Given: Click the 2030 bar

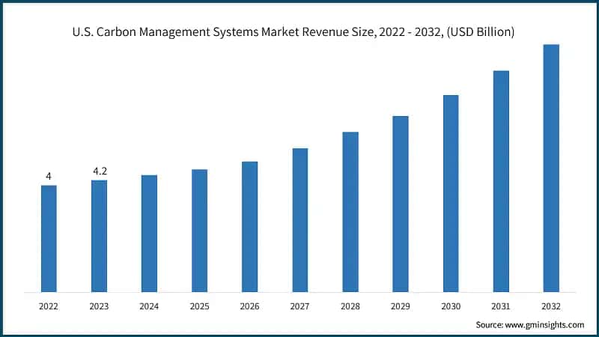Looking at the screenshot, I should tap(451, 194).
